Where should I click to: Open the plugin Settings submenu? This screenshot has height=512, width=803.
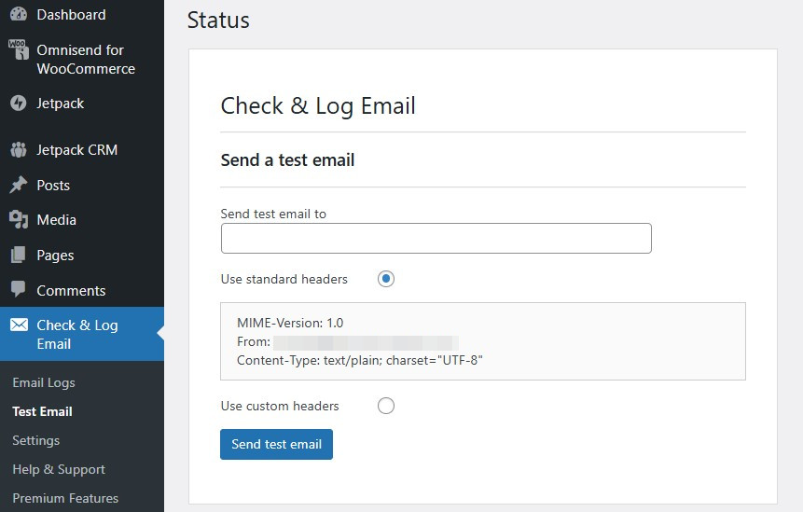point(35,440)
